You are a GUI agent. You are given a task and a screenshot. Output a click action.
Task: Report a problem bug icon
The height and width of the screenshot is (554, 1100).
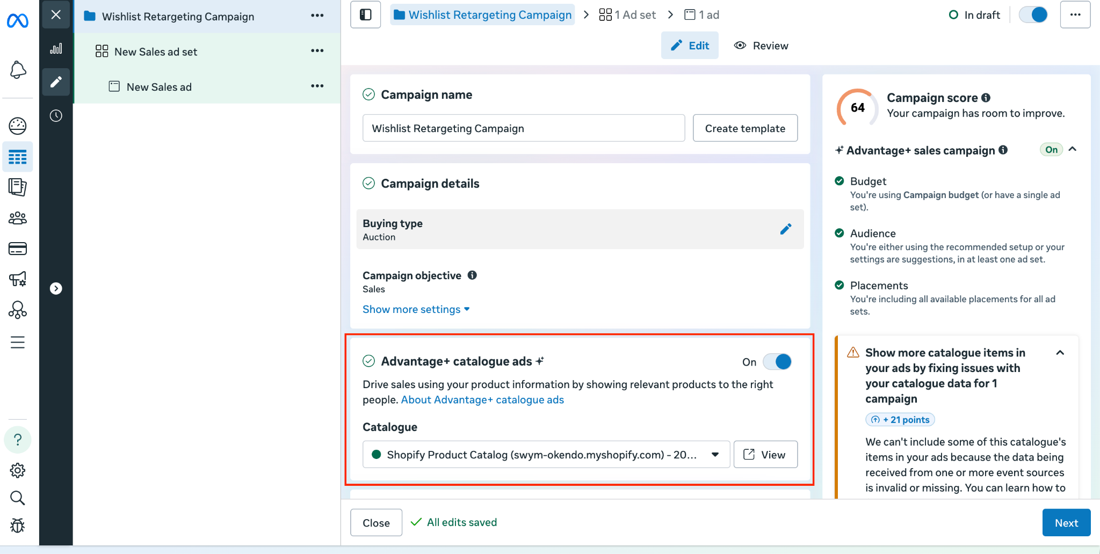[x=18, y=526]
